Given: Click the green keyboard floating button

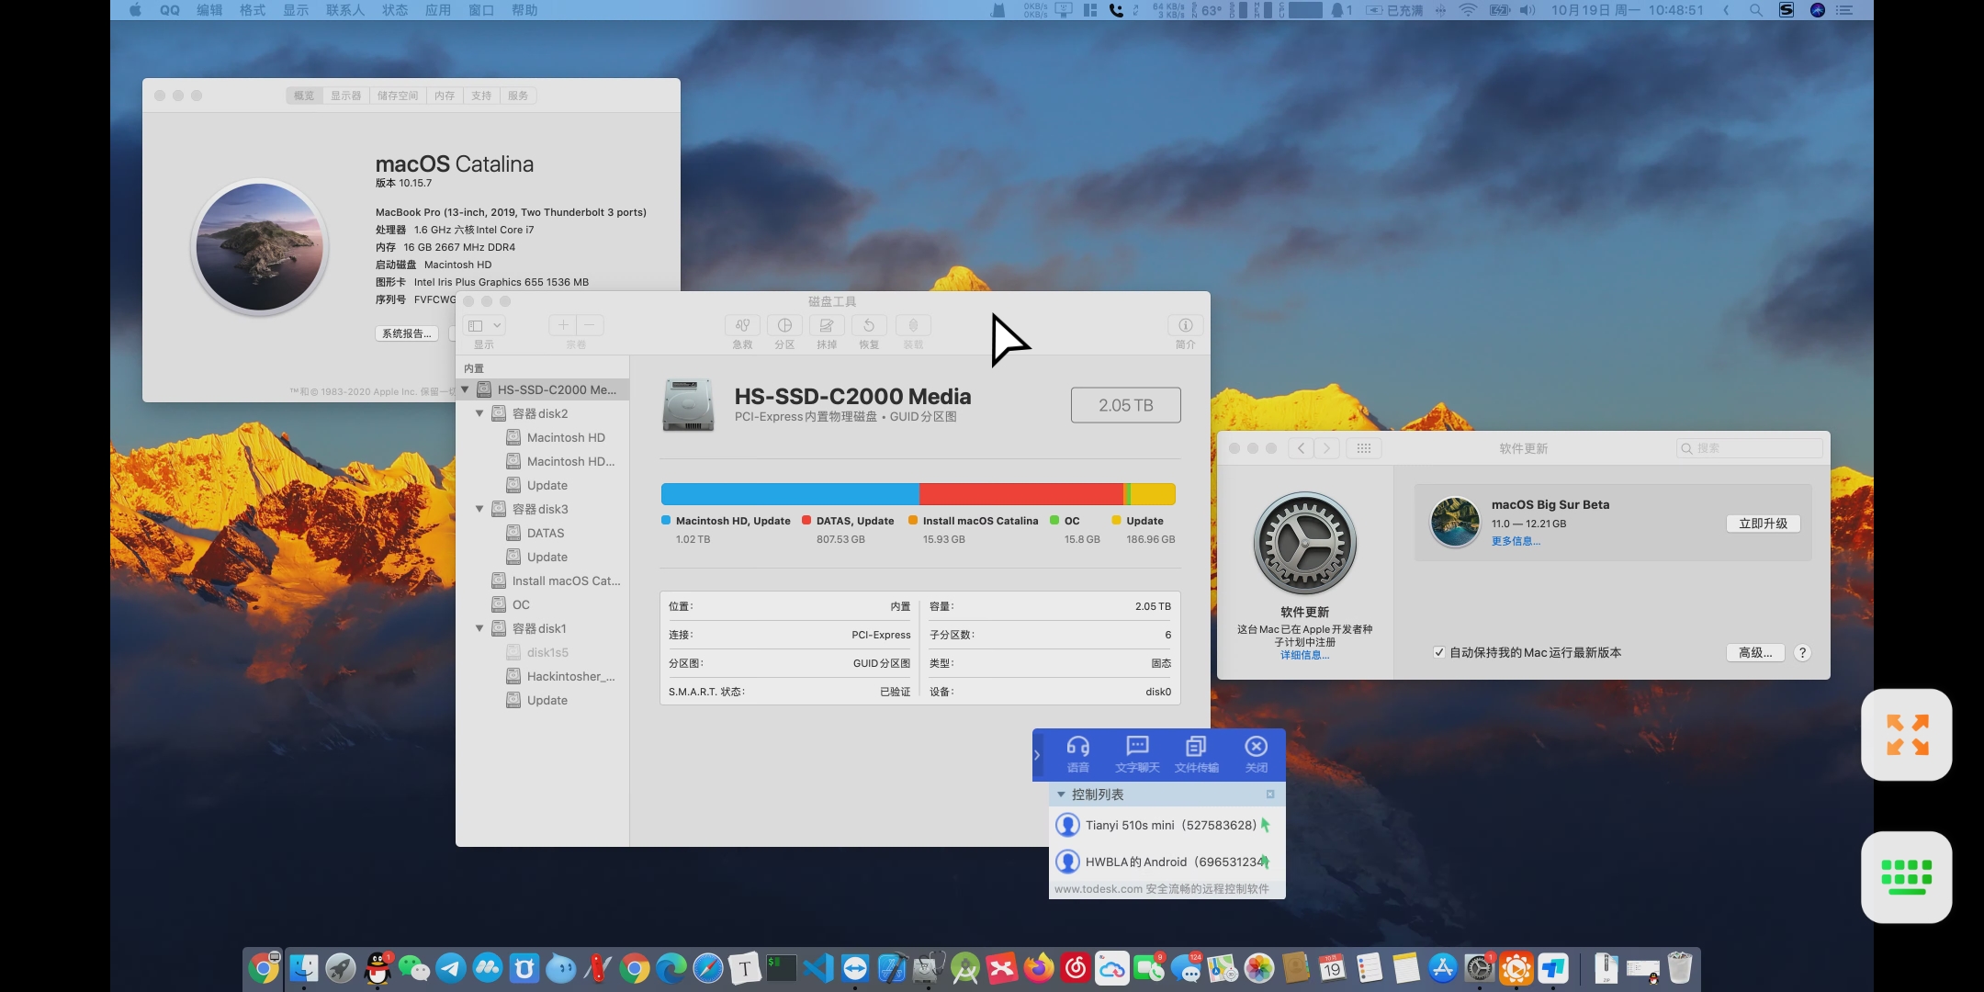Looking at the screenshot, I should [x=1907, y=877].
